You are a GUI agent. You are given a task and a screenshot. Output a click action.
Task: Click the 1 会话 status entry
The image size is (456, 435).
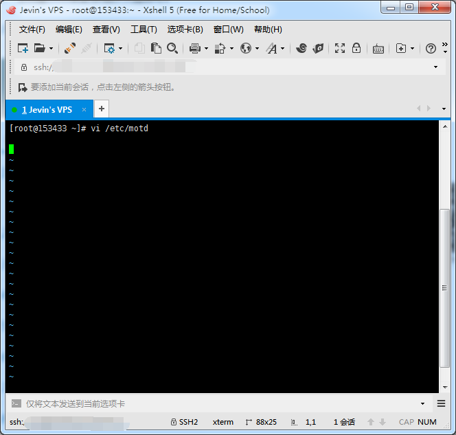pos(344,422)
